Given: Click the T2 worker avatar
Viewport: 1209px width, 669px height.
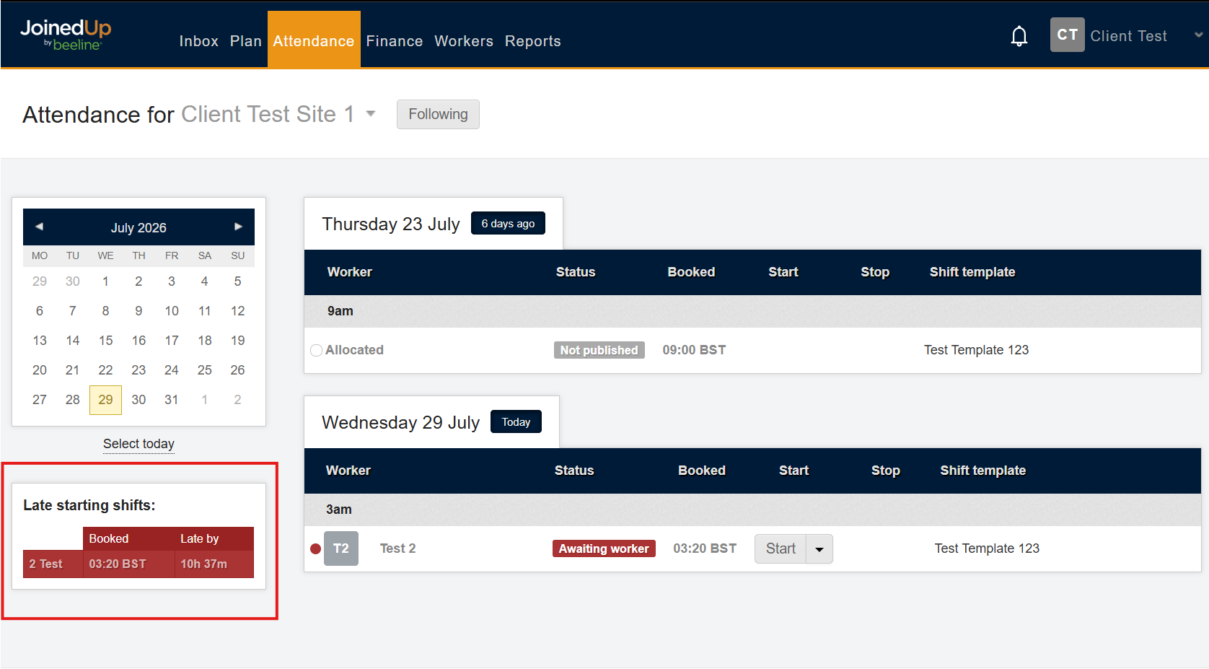Looking at the screenshot, I should point(341,548).
